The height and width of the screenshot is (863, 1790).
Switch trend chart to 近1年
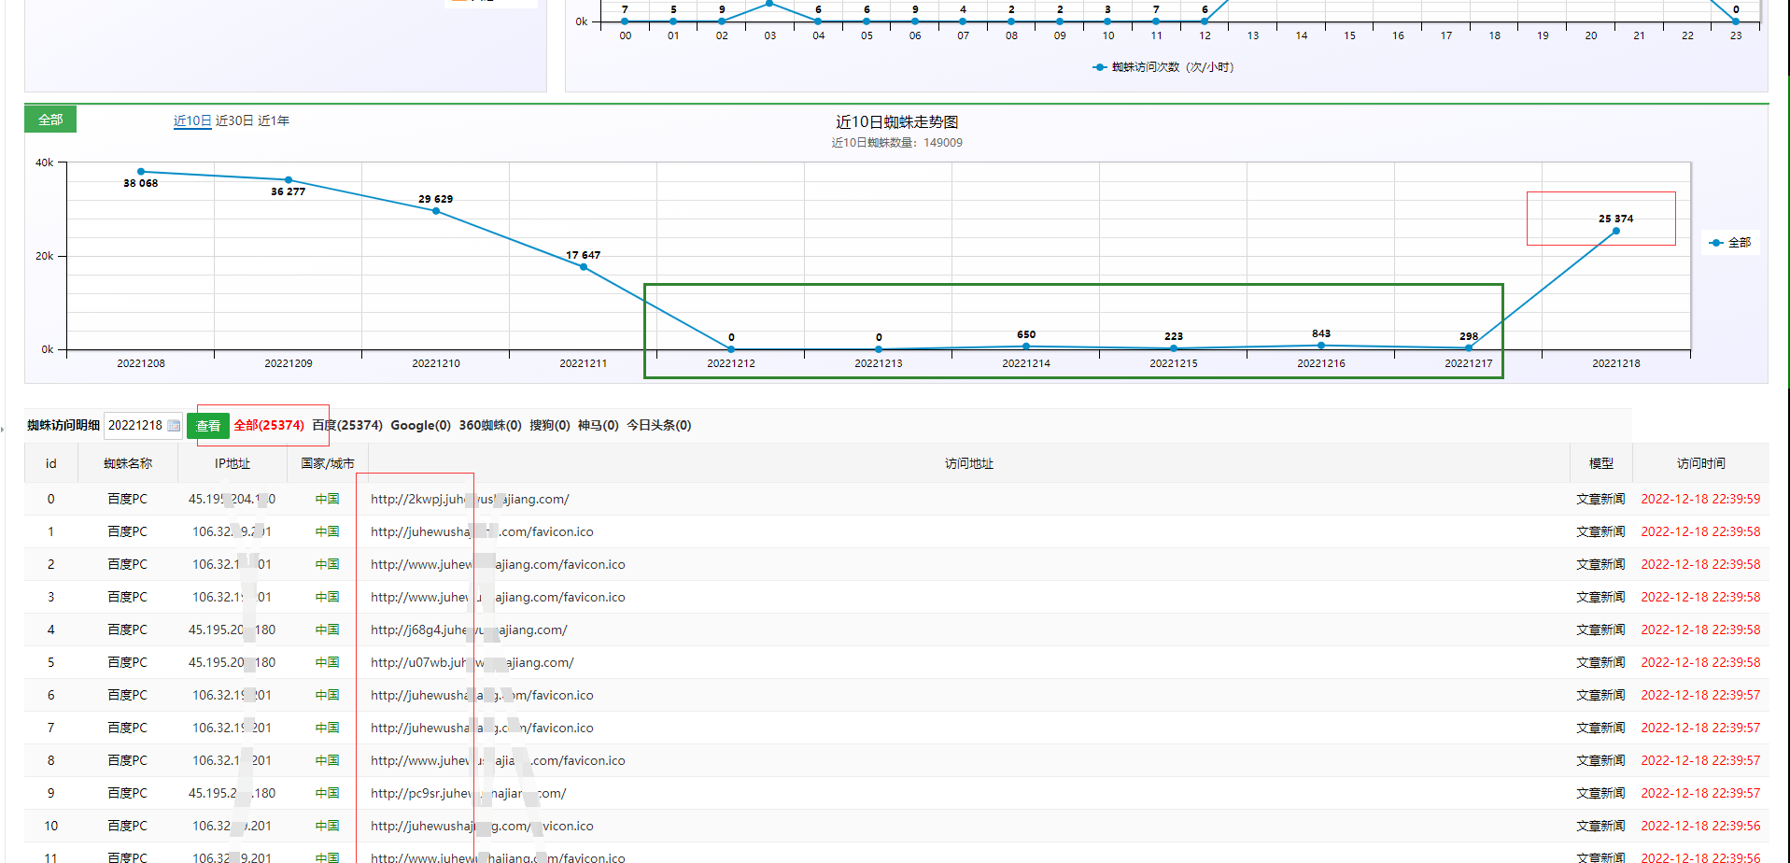[274, 120]
